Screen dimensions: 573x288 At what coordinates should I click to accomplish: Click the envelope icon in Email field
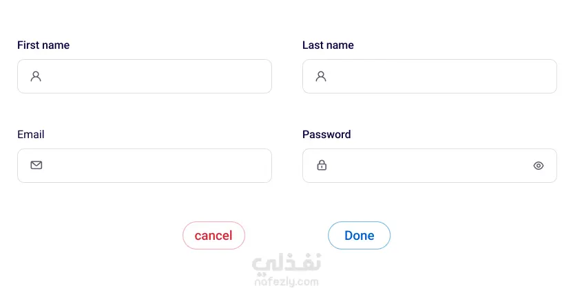[x=37, y=165]
